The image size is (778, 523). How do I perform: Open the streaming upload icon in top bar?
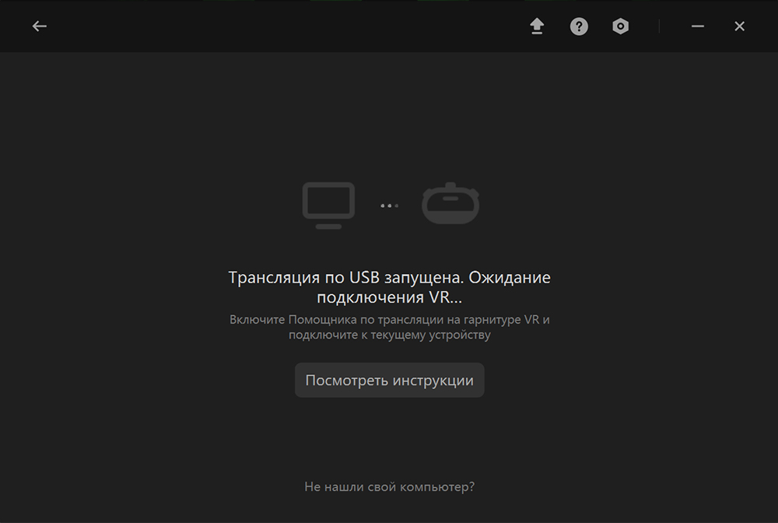(x=536, y=26)
